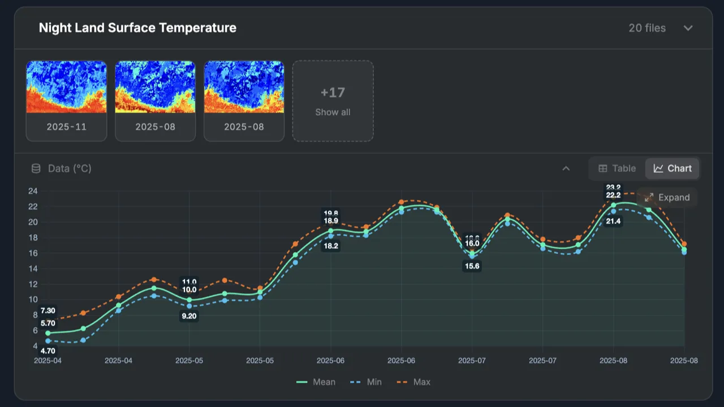This screenshot has height=407, width=724.
Task: Click the Data (°C) section header
Action: pos(70,168)
